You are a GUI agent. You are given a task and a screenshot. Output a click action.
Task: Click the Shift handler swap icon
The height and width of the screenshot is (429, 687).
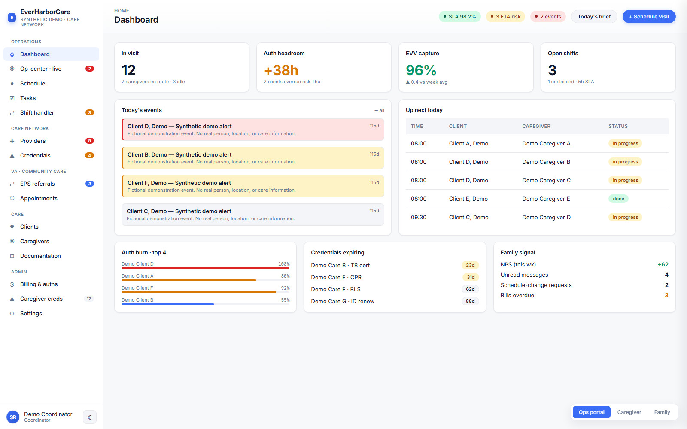point(12,113)
